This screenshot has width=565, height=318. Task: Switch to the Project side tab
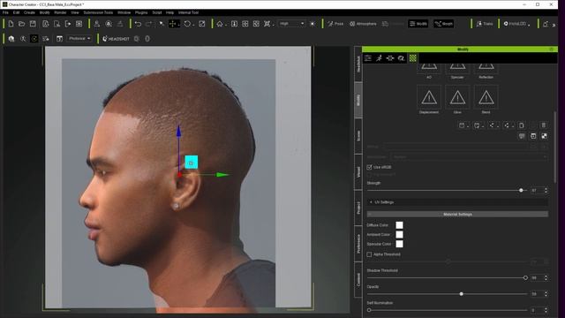coord(358,208)
